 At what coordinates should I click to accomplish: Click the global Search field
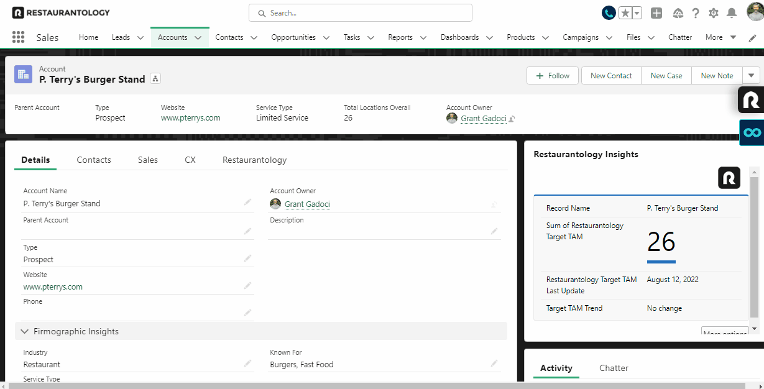click(361, 12)
